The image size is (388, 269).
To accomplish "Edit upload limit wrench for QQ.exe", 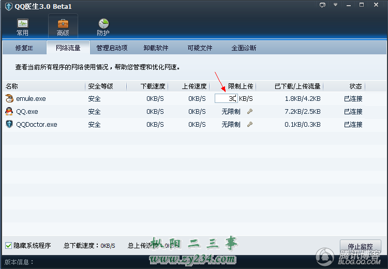I will 250,111.
